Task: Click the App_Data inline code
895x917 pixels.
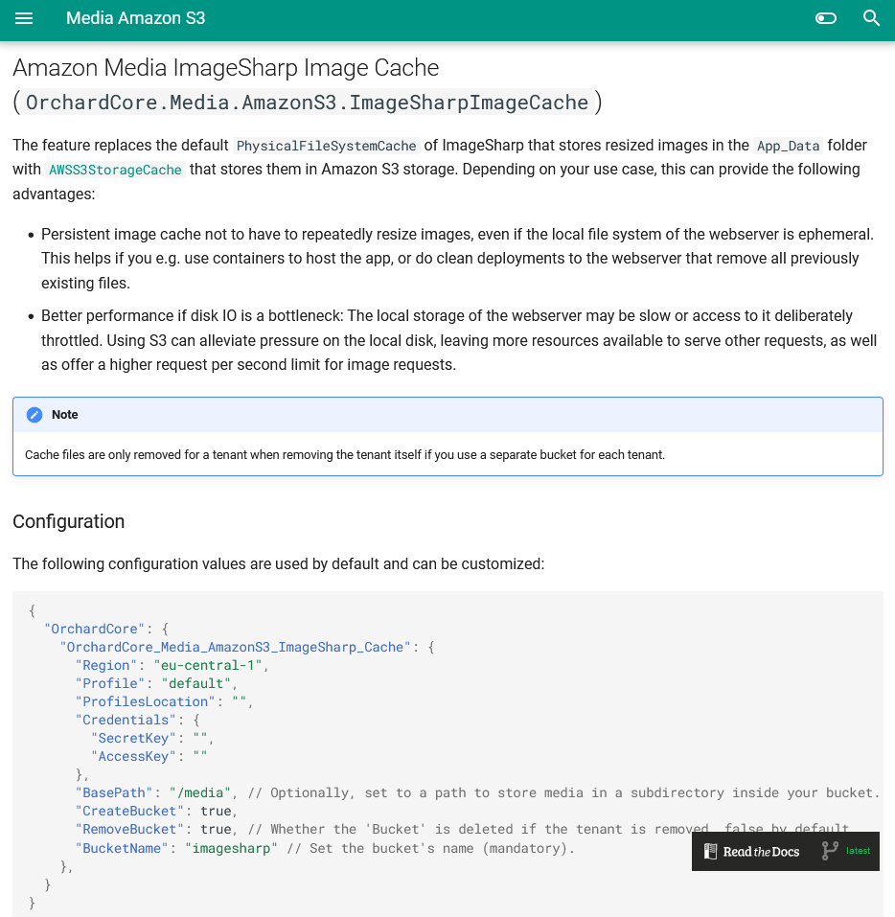Action: pos(788,146)
